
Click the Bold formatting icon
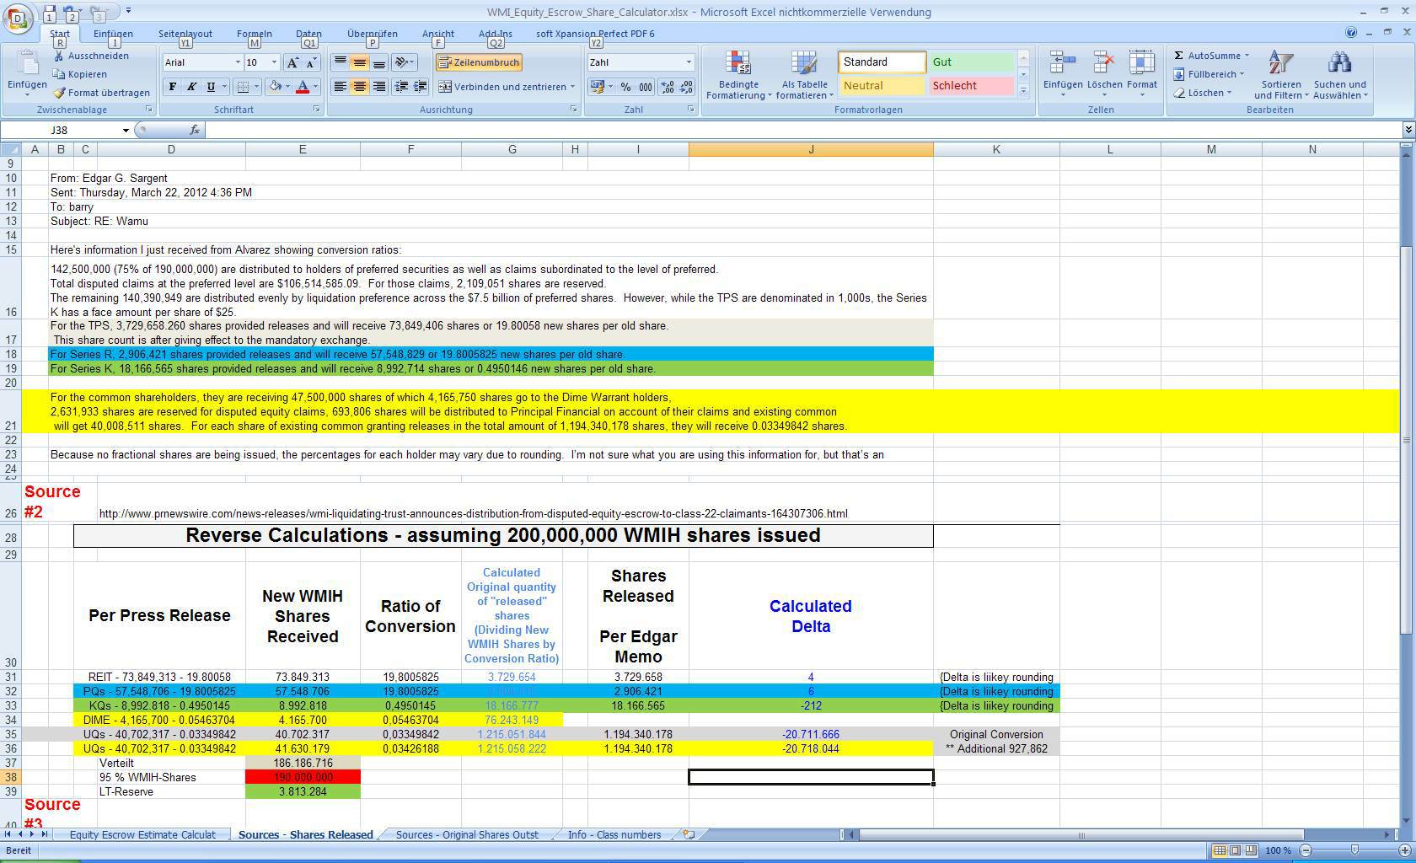point(173,87)
